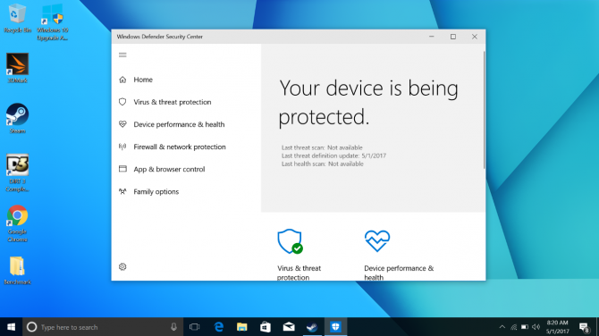This screenshot has width=599, height=336.
Task: Open Mail app from taskbar
Action: 289,327
